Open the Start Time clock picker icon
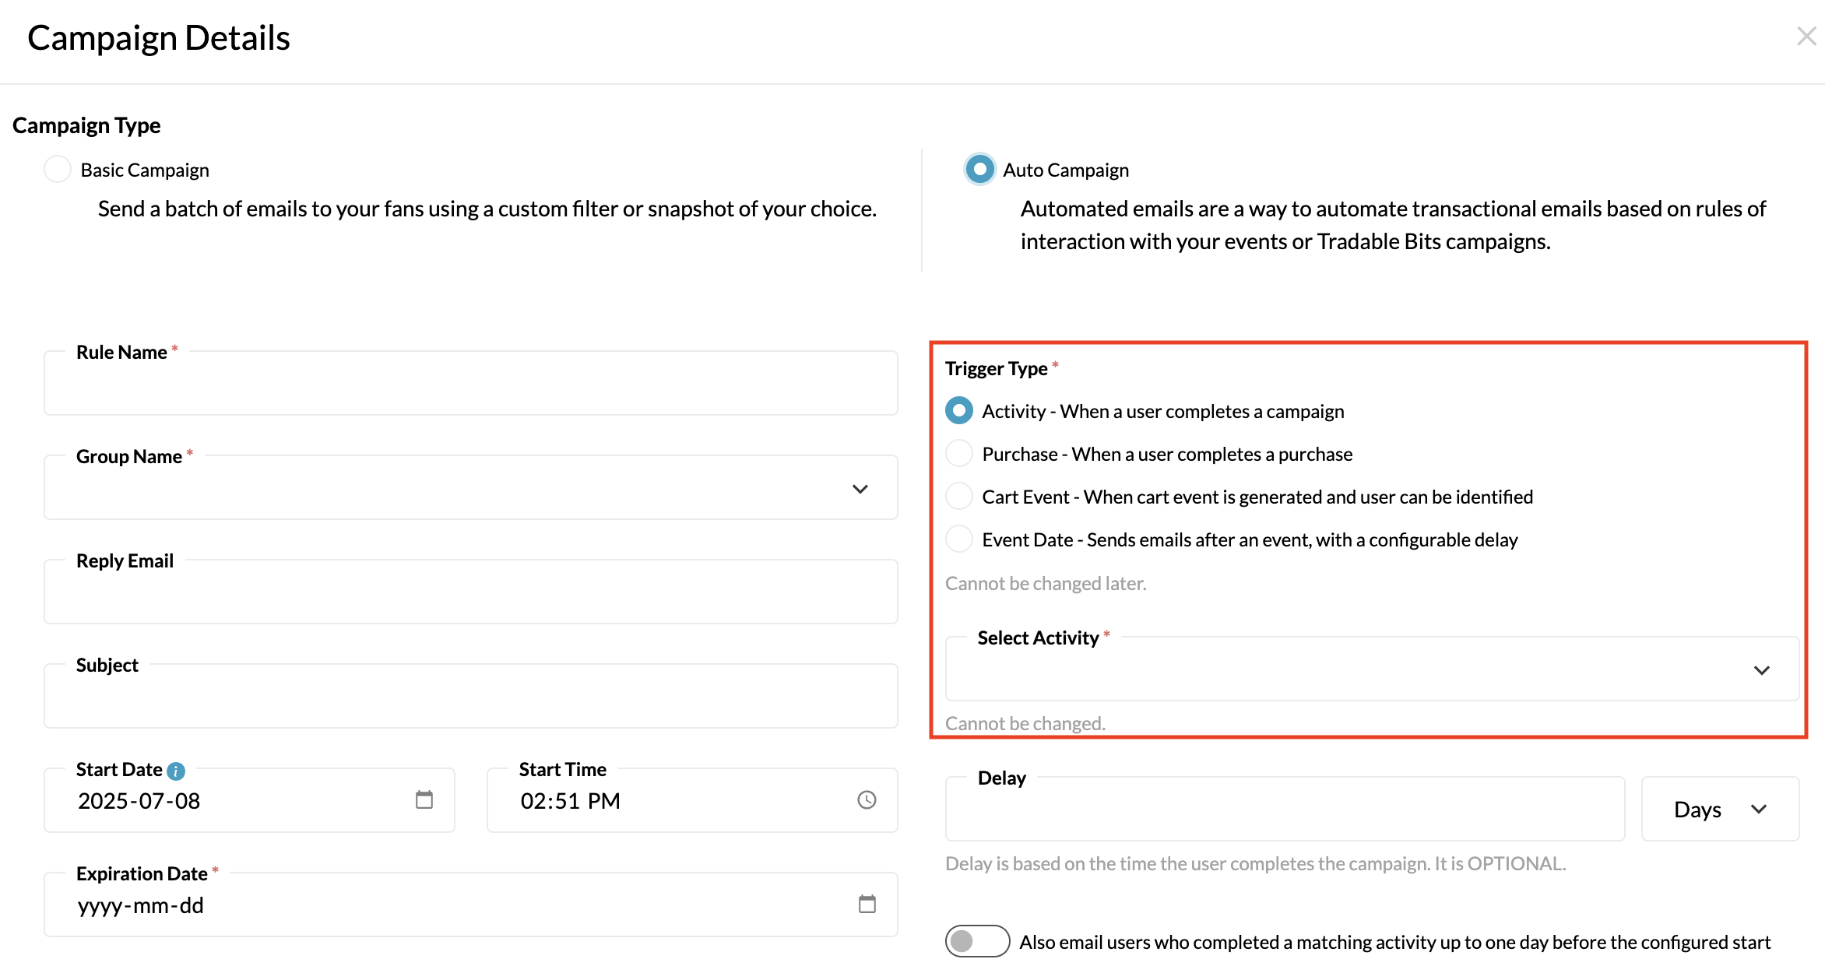Viewport: 1825px width, 959px height. coord(867,800)
